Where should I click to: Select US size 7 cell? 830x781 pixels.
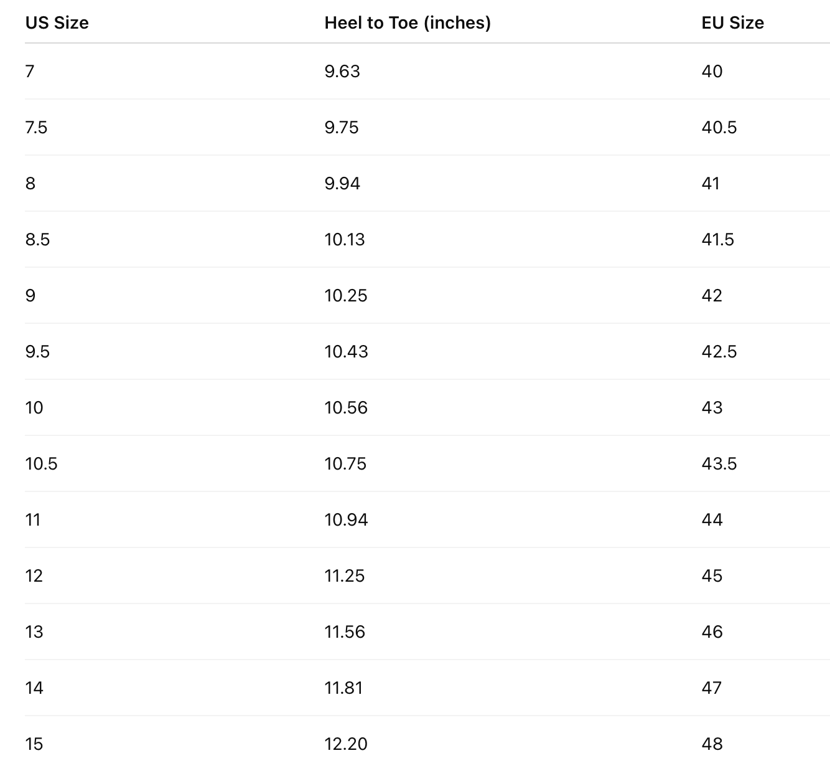tap(30, 72)
